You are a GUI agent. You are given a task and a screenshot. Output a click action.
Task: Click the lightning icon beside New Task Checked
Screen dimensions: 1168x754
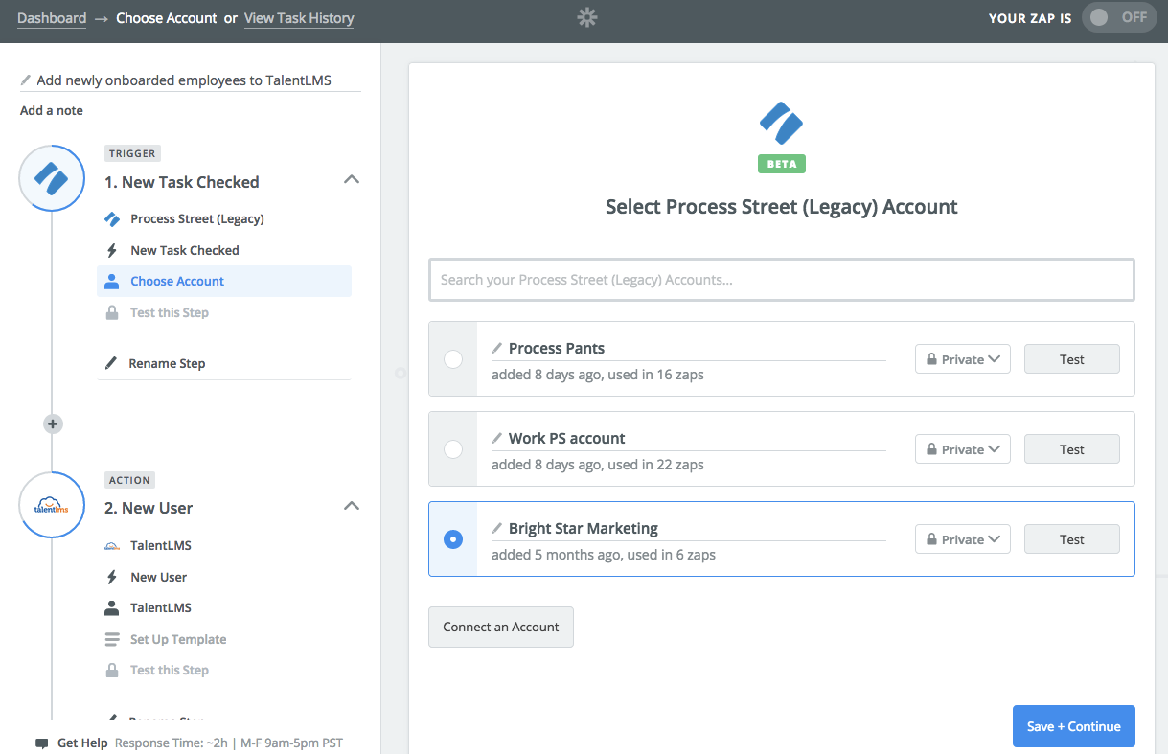[112, 250]
